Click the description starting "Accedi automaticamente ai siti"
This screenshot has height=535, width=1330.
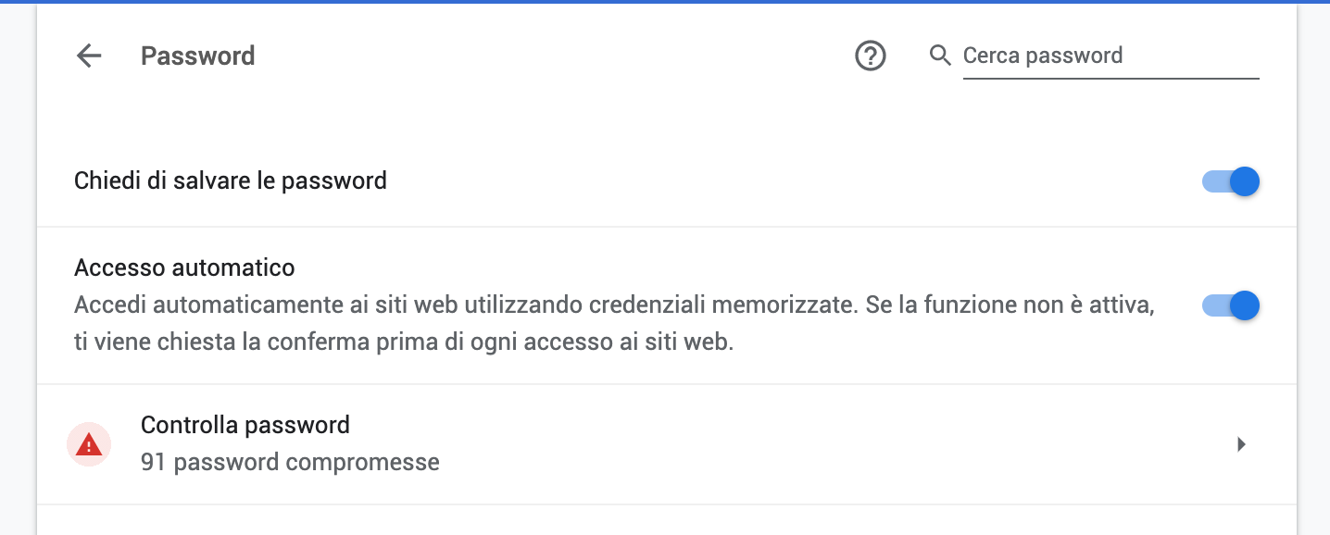[613, 305]
